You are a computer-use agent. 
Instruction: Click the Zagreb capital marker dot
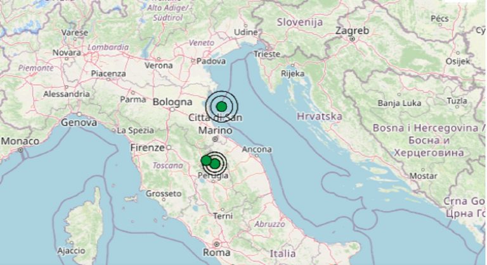click(x=352, y=39)
